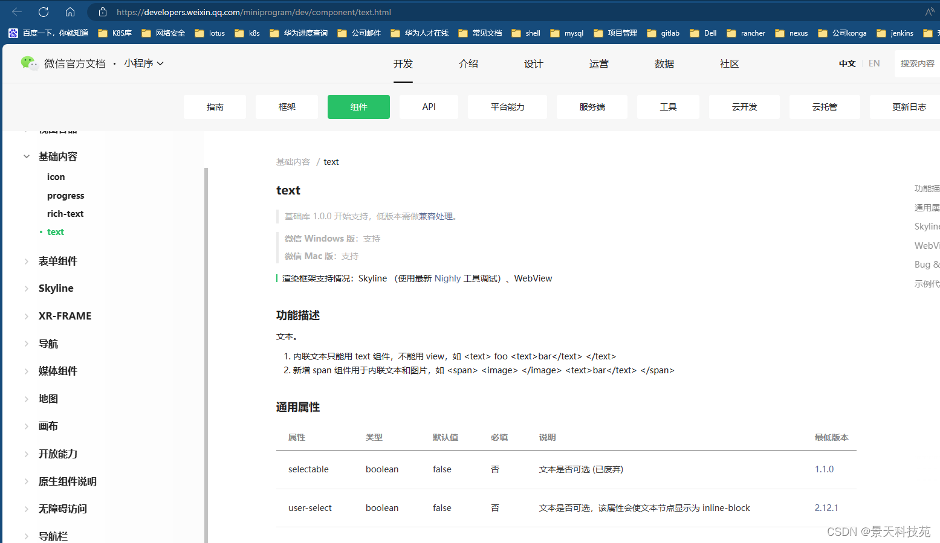Open the 常见文档 bookmark folder
Image resolution: width=940 pixels, height=543 pixels.
pyautogui.click(x=480, y=33)
